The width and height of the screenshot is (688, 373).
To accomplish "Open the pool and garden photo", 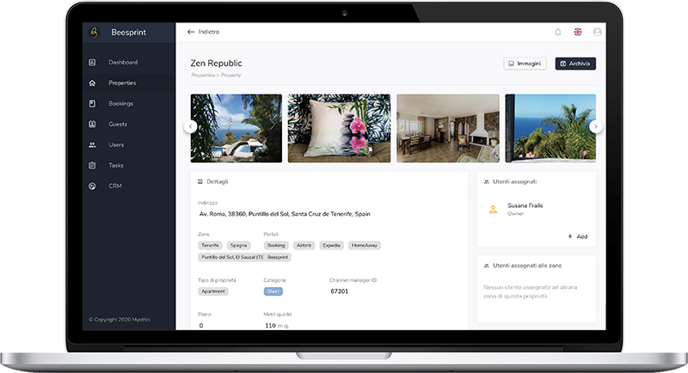I will pos(236,128).
